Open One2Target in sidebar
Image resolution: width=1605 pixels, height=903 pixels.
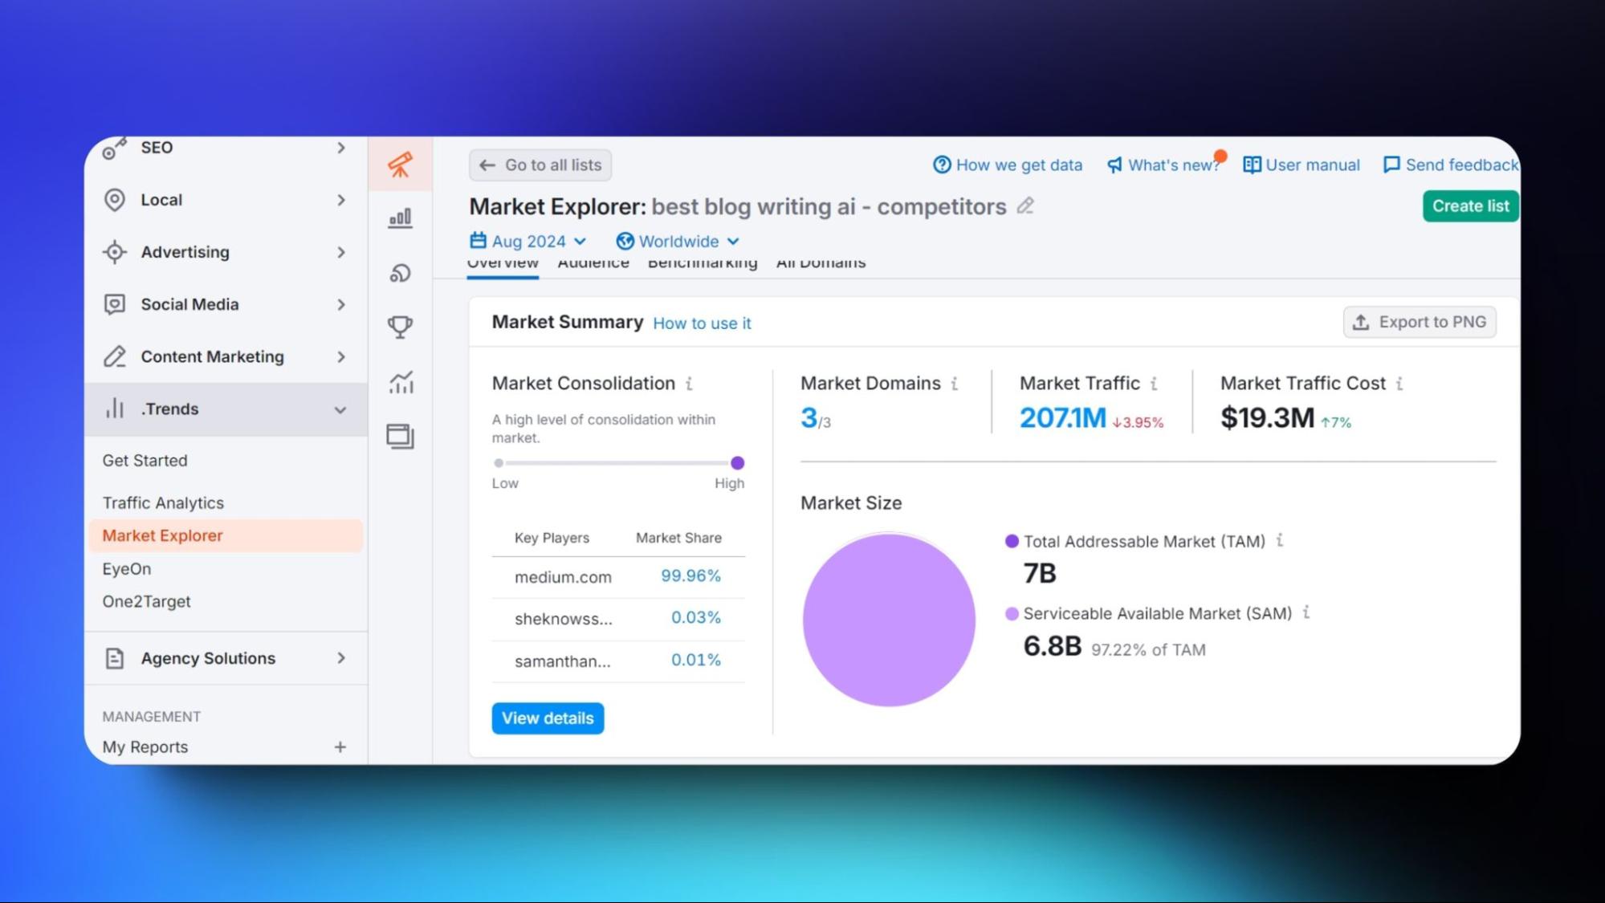(x=146, y=601)
